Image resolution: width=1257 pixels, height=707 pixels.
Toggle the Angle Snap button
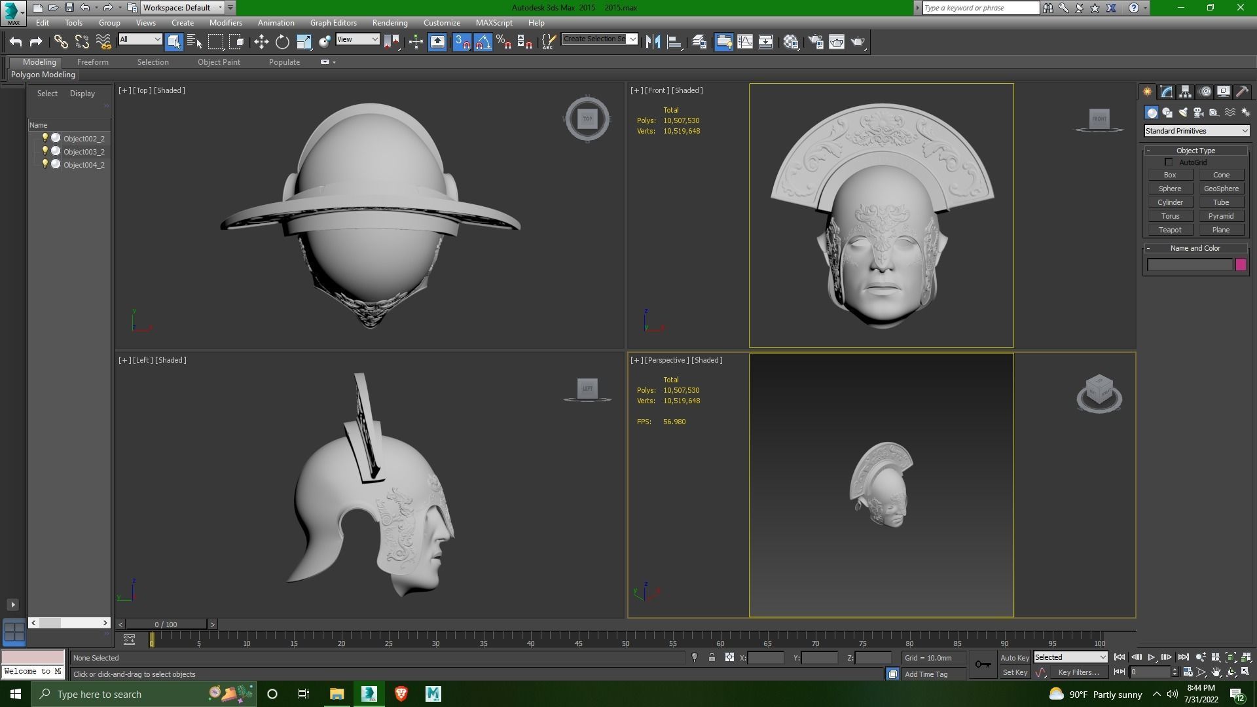483,42
